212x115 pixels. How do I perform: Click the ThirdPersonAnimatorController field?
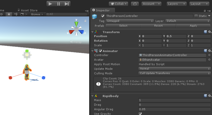172,55
